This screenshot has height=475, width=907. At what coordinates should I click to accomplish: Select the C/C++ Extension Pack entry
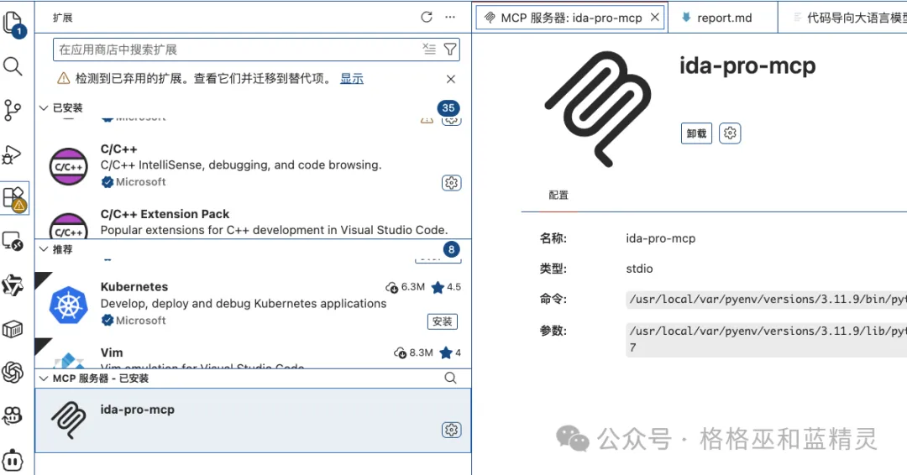coord(254,222)
